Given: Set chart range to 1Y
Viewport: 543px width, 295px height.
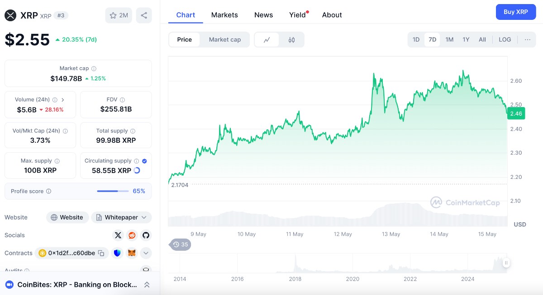Looking at the screenshot, I should (466, 40).
